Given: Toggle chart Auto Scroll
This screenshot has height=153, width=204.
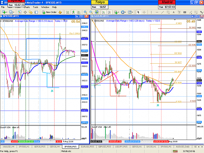Looking at the screenshot, I should [103, 12].
